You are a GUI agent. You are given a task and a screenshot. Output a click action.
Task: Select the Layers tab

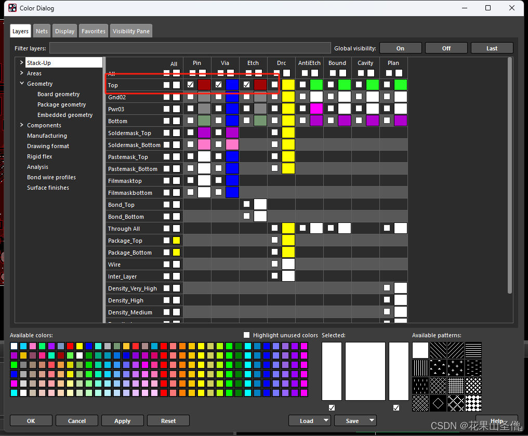20,31
